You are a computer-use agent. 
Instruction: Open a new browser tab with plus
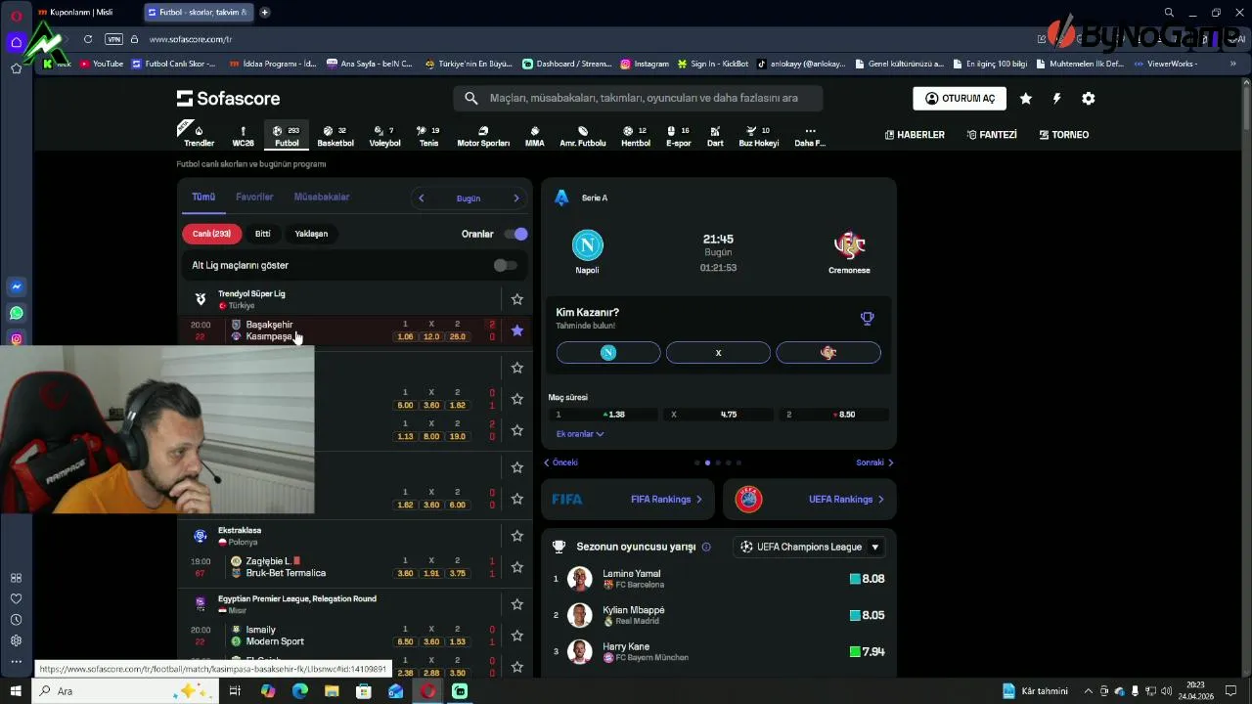point(265,13)
